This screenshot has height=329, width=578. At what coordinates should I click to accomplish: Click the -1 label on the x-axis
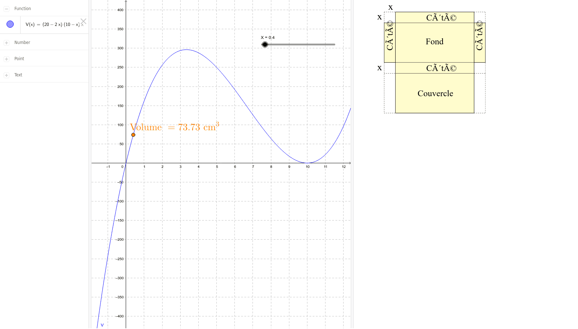[x=108, y=167]
